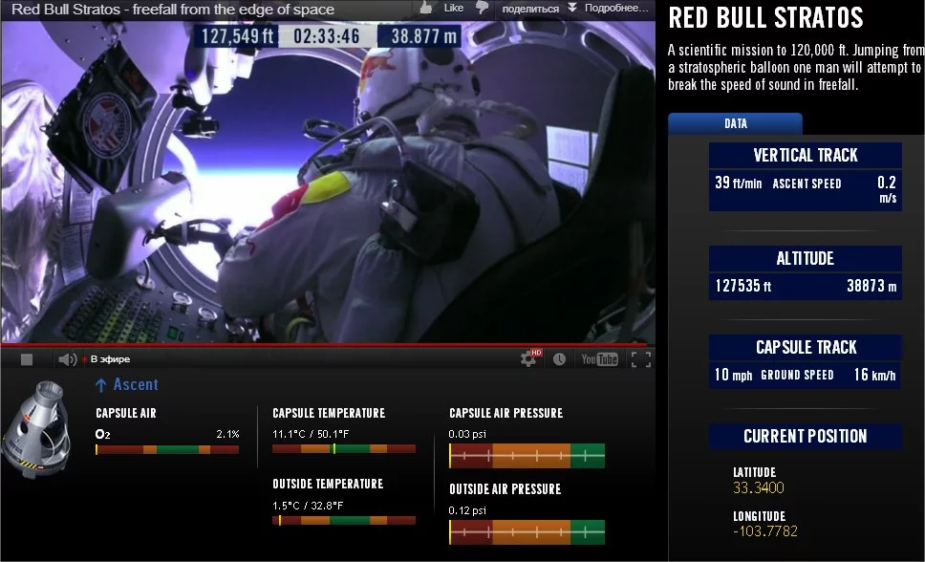Click the 16 km/h ground speed value
Viewport: 925px width, 562px height.
(875, 375)
